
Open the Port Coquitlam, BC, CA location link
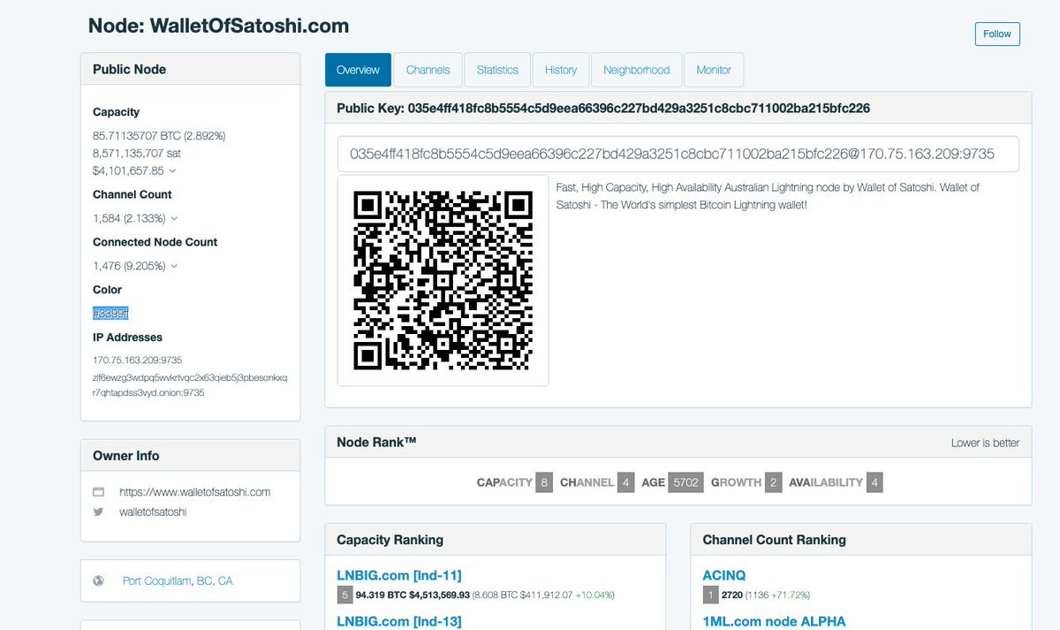(178, 581)
